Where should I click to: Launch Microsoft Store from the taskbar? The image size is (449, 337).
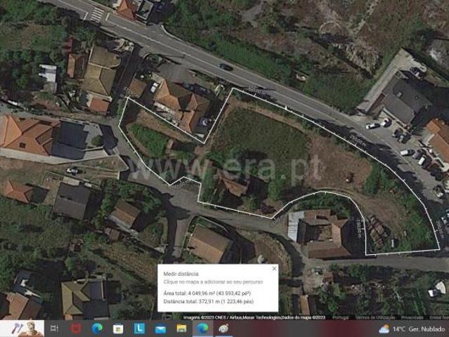click(x=118, y=329)
